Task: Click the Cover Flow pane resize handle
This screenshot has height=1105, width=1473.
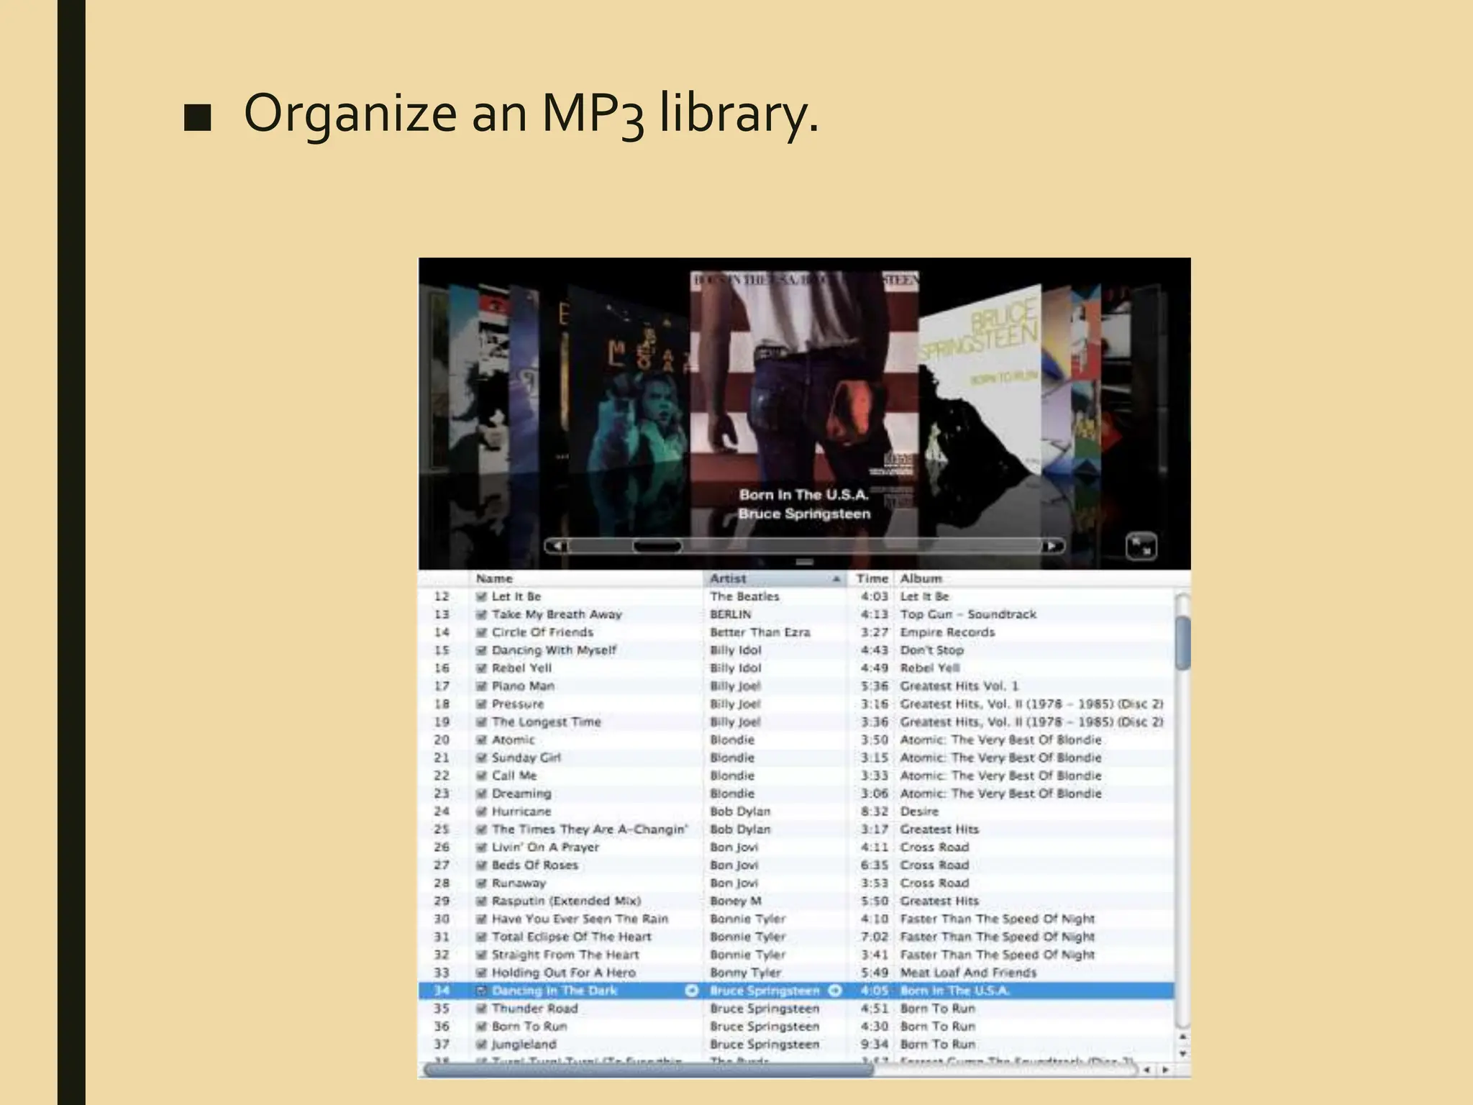Action: point(804,562)
